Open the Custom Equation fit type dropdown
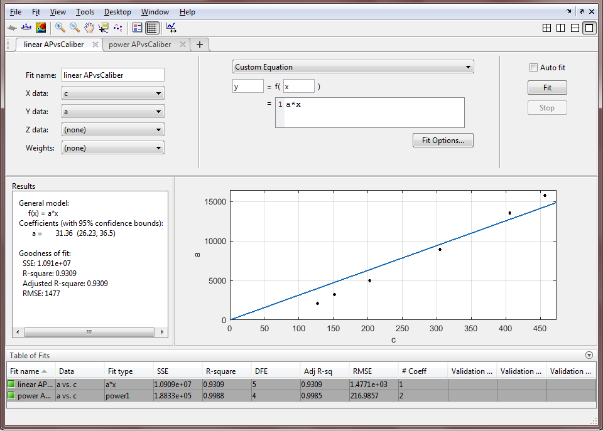This screenshot has height=431, width=603. [x=353, y=67]
